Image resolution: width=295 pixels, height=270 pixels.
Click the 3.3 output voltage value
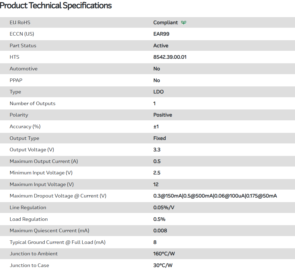coord(157,150)
